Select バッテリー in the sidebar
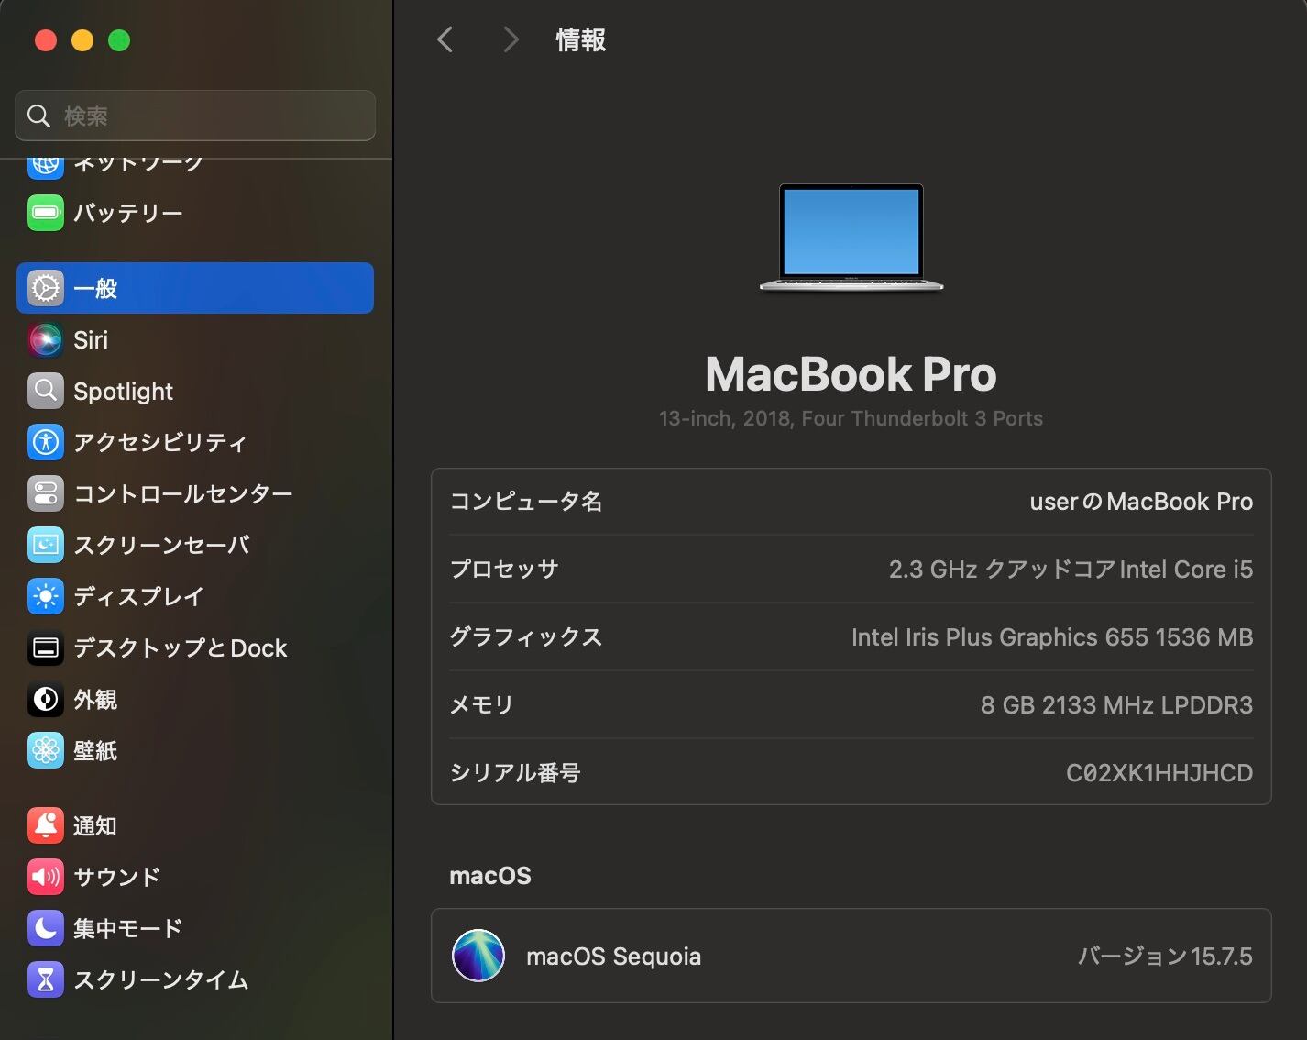 coord(195,214)
